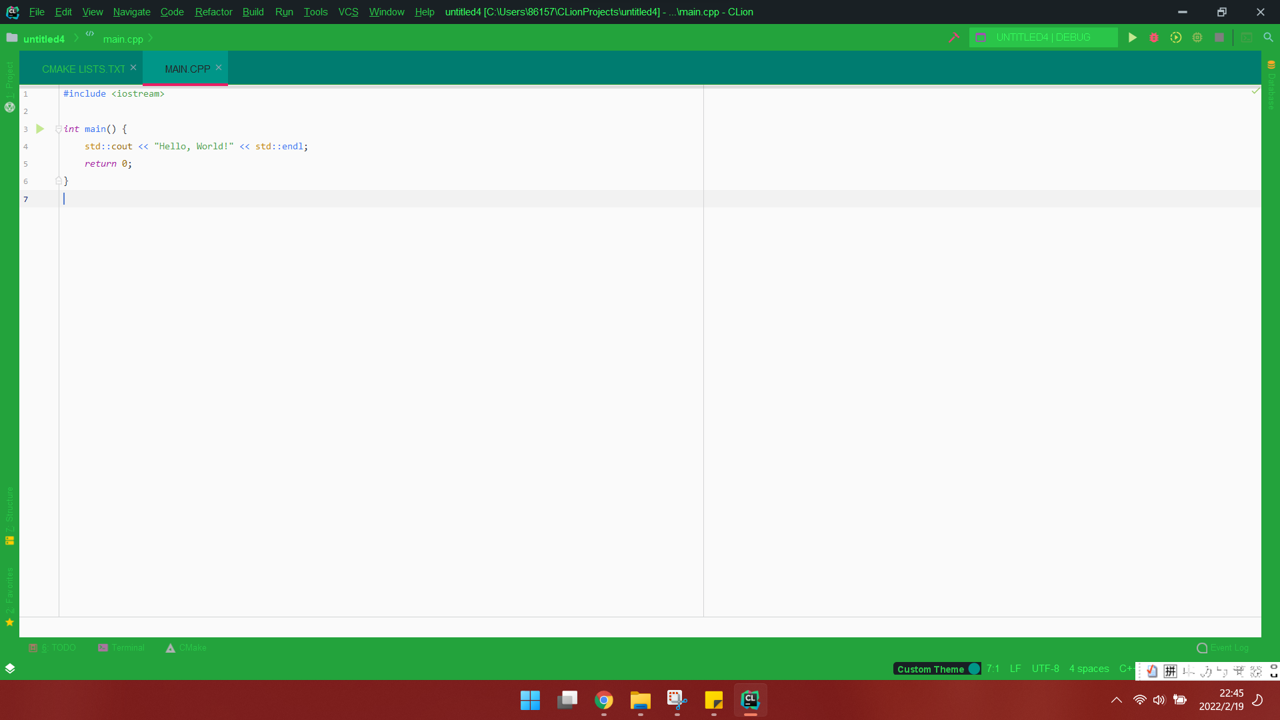Click the Stop square icon
Viewport: 1280px width, 720px height.
tap(1219, 37)
